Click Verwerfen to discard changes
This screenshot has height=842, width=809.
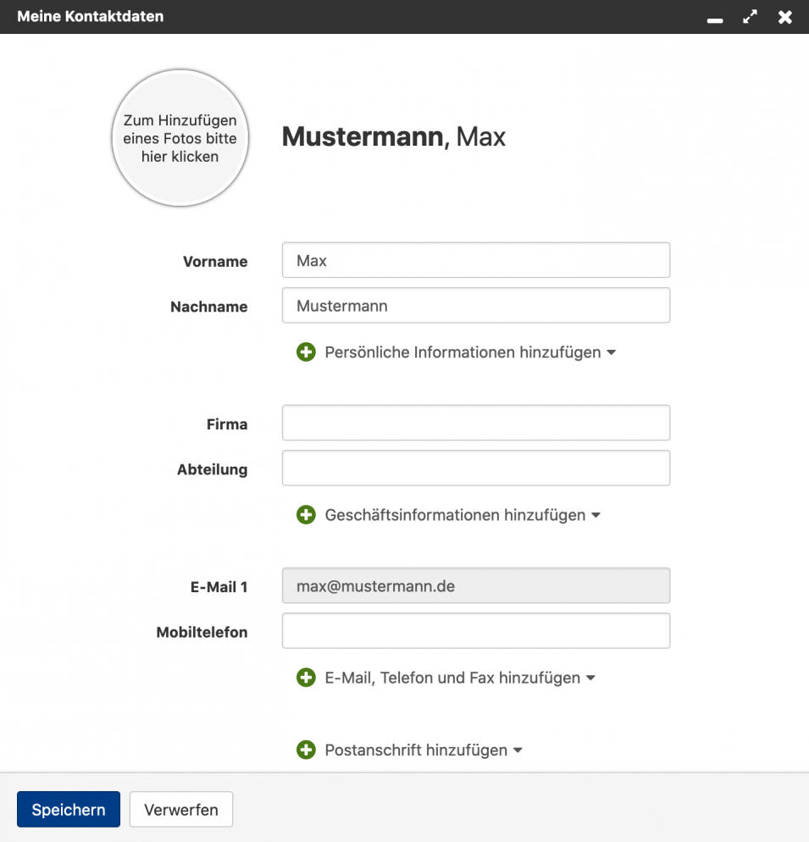tap(180, 809)
